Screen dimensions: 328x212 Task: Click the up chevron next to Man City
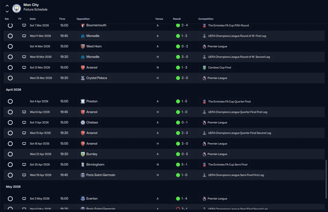coord(7,6)
